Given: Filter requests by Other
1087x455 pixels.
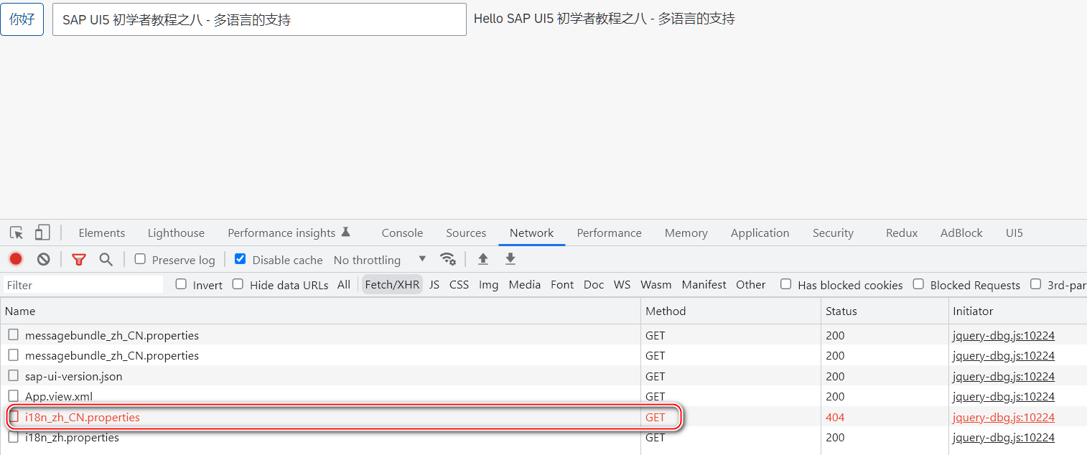Looking at the screenshot, I should pos(750,284).
